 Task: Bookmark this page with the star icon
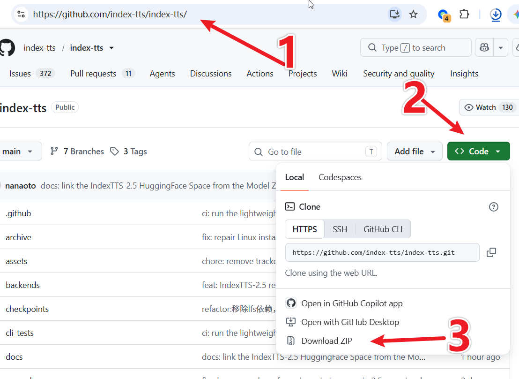(413, 14)
